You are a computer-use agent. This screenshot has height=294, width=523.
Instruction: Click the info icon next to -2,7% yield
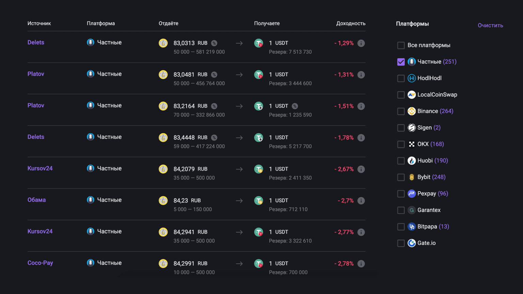point(361,201)
